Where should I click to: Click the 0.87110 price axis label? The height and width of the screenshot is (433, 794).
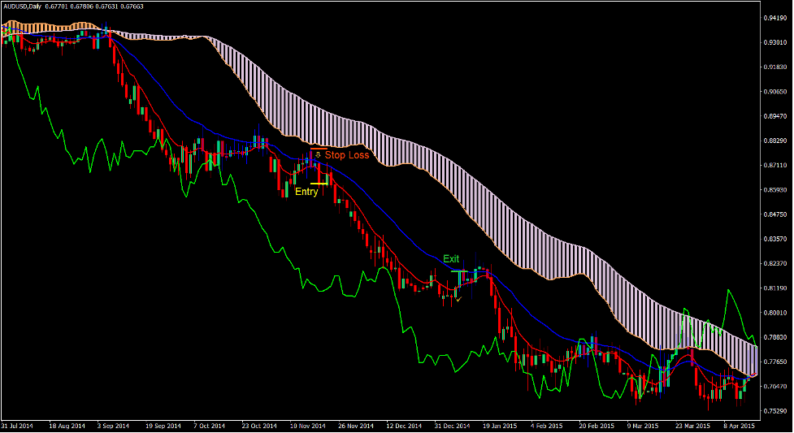point(774,165)
